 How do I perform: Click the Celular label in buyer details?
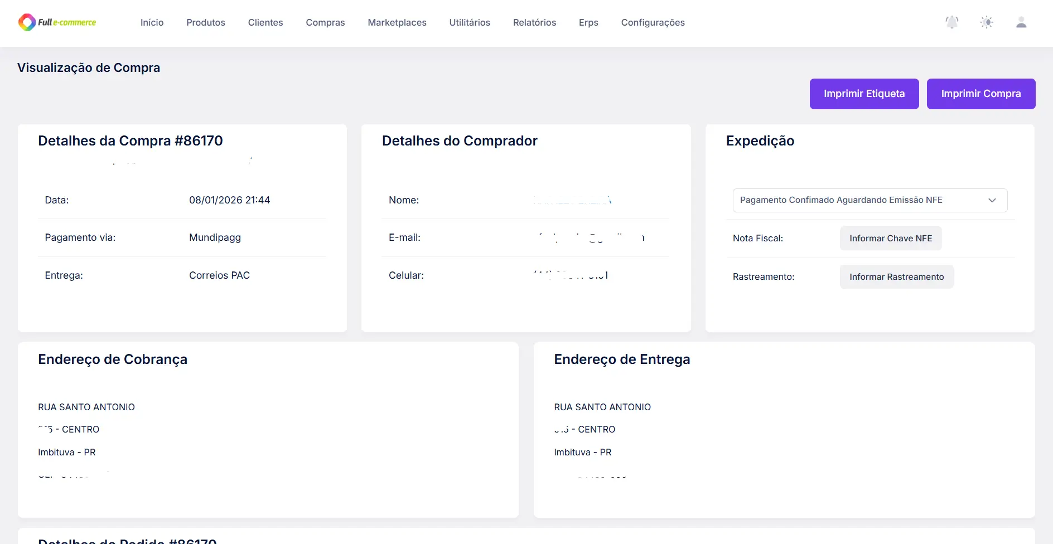[406, 275]
